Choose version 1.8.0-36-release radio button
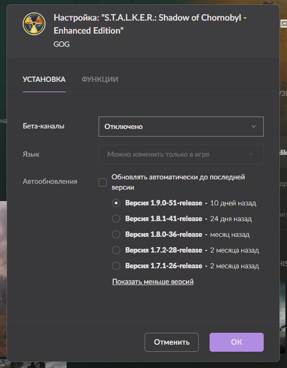This screenshot has width=287, height=368. (x=116, y=234)
